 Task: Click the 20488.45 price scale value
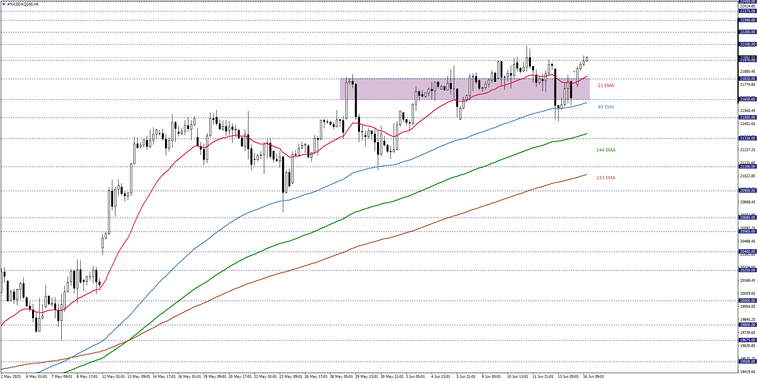(747, 241)
